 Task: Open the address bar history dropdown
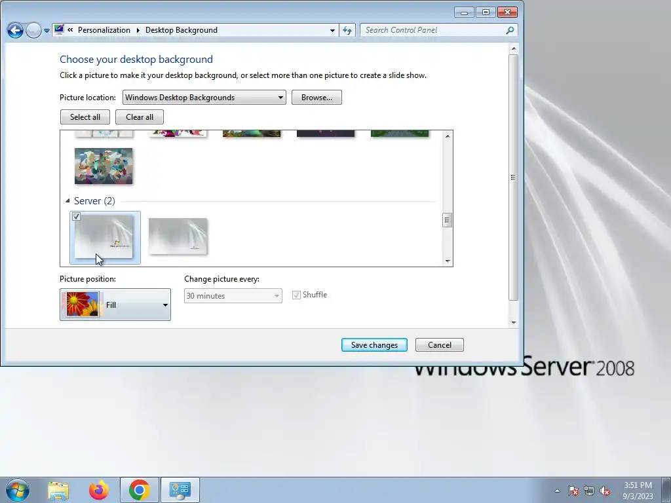pyautogui.click(x=332, y=30)
